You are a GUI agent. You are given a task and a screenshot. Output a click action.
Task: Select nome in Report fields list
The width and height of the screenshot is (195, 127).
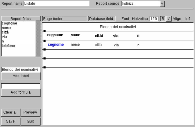[x=6, y=28]
